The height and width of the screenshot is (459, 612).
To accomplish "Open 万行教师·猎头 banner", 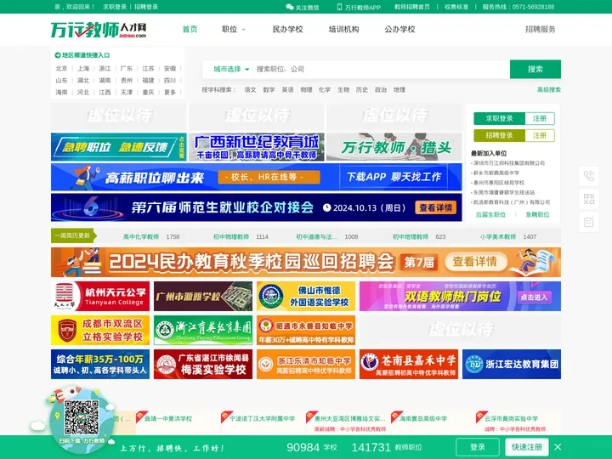I will coord(394,147).
